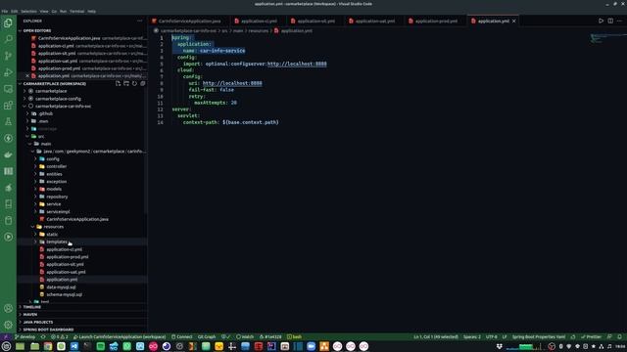
Task: Open schema-mysql.sql in file tree
Action: 64,294
